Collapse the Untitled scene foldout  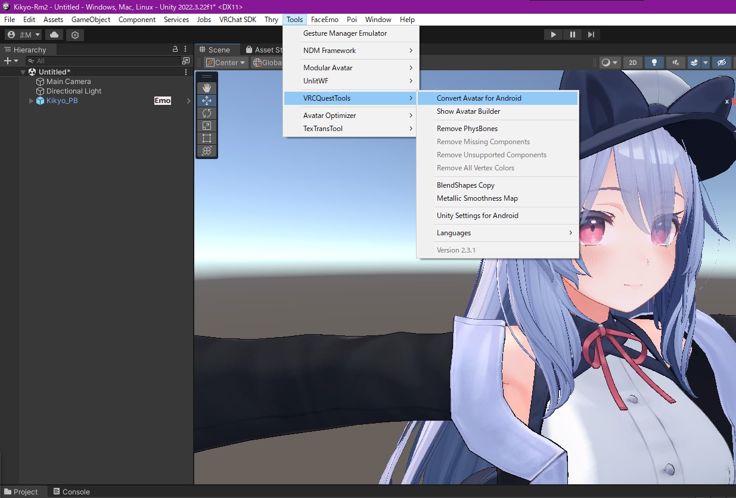(23, 72)
